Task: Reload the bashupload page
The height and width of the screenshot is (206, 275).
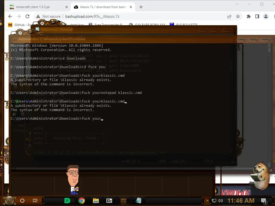Action: coord(27,16)
